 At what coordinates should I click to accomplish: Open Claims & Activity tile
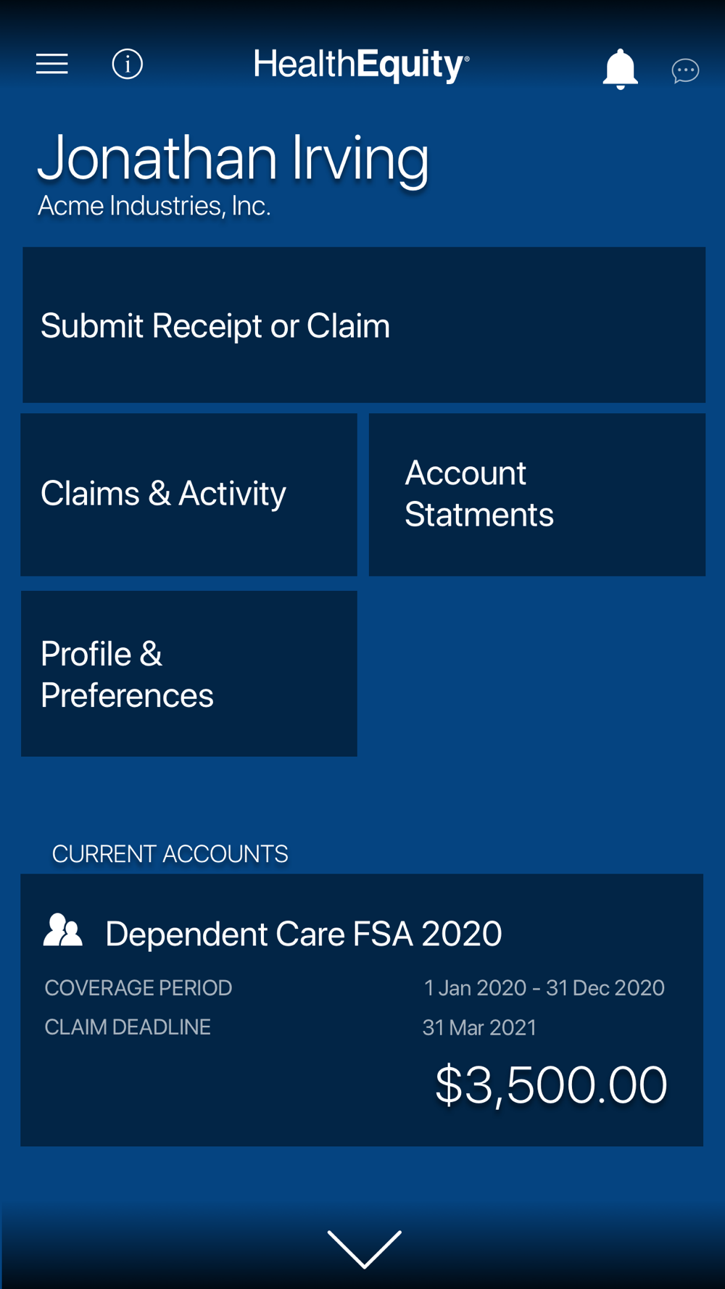[188, 494]
